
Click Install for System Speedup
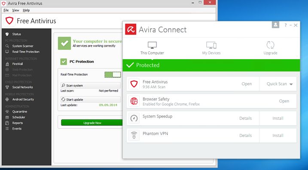pos(278,118)
